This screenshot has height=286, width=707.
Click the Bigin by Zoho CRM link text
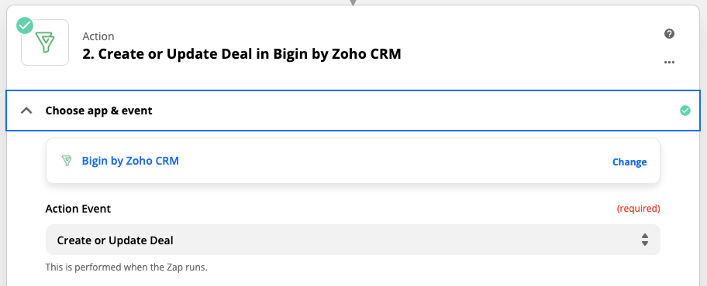[130, 161]
